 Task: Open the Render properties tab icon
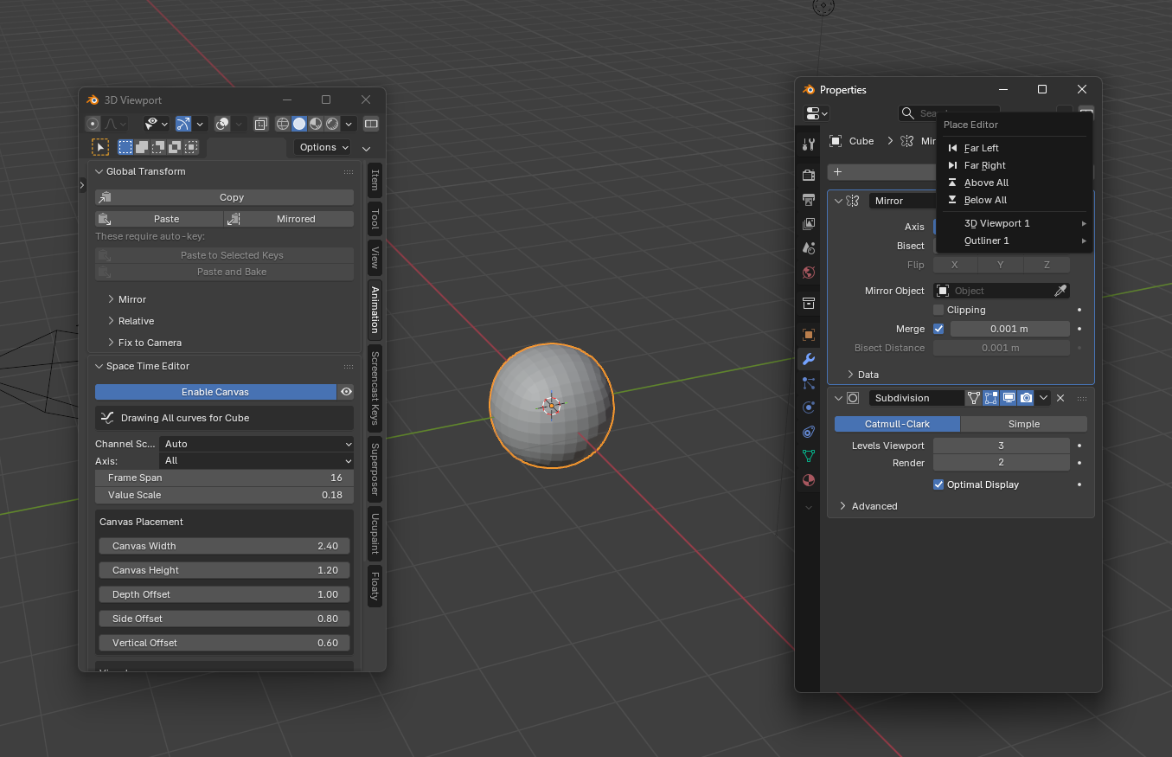click(809, 176)
